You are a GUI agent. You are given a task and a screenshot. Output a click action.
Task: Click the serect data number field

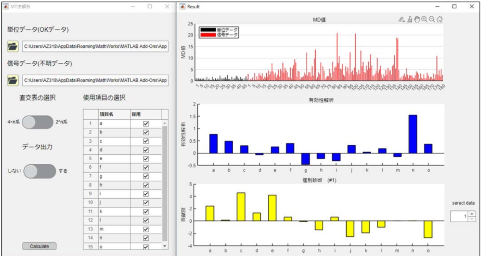pyautogui.click(x=459, y=216)
